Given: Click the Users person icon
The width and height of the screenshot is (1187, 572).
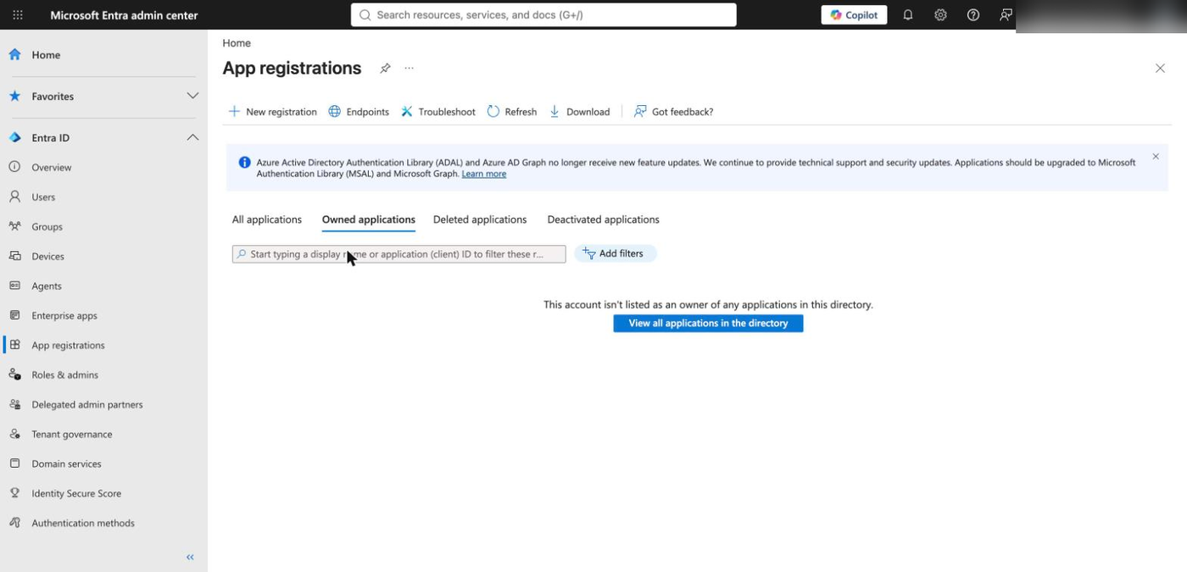Looking at the screenshot, I should (x=15, y=197).
